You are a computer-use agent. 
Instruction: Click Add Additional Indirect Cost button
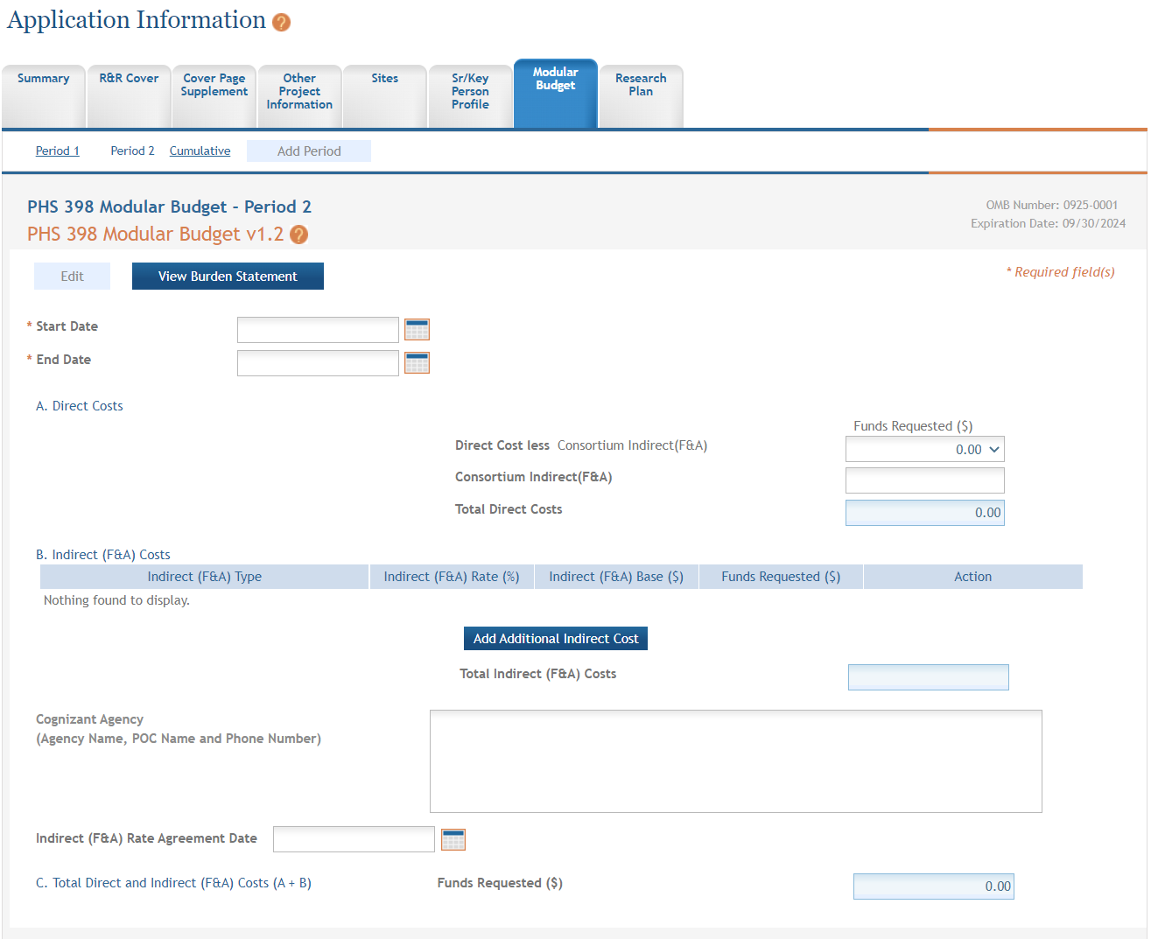click(x=556, y=639)
